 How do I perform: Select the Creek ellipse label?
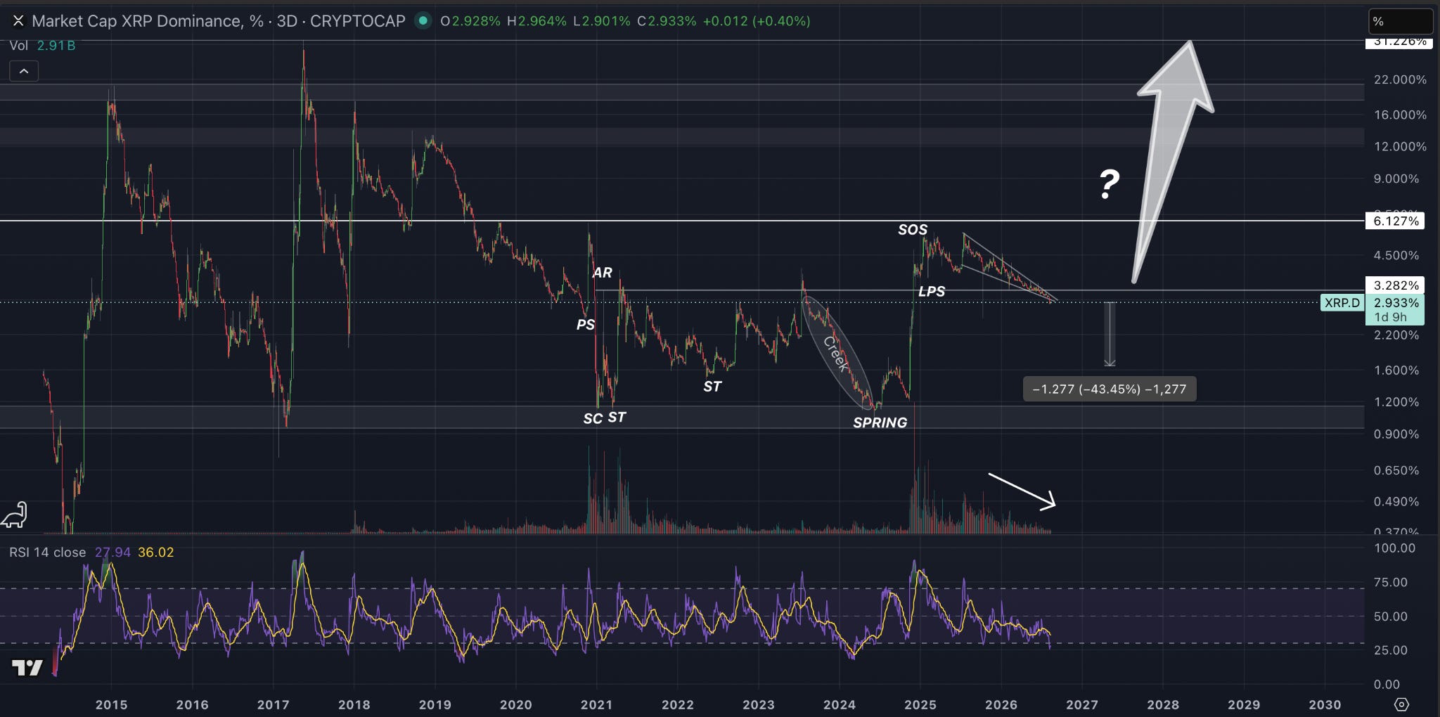pos(837,354)
